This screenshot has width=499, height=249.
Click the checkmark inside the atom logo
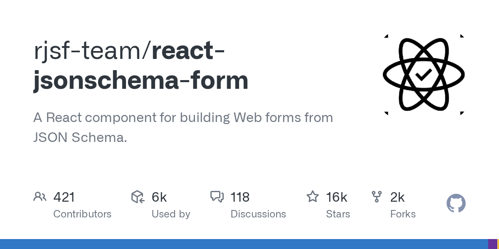pyautogui.click(x=424, y=75)
